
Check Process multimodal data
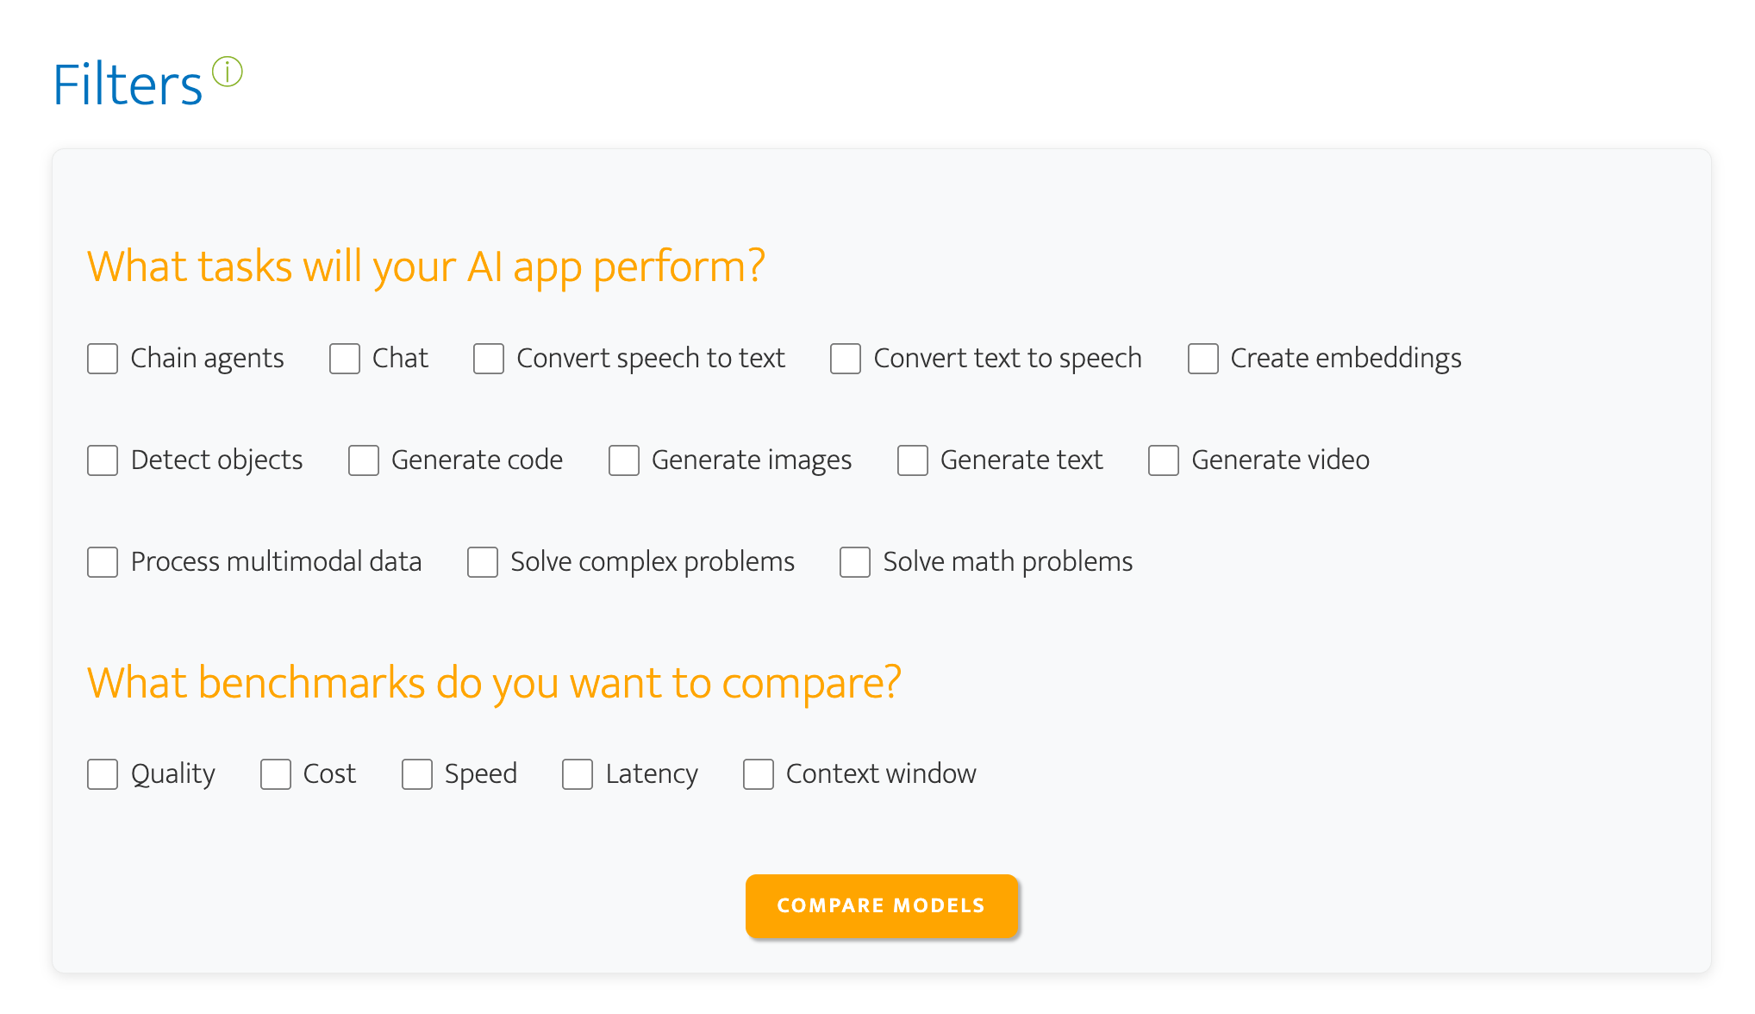[x=103, y=562]
